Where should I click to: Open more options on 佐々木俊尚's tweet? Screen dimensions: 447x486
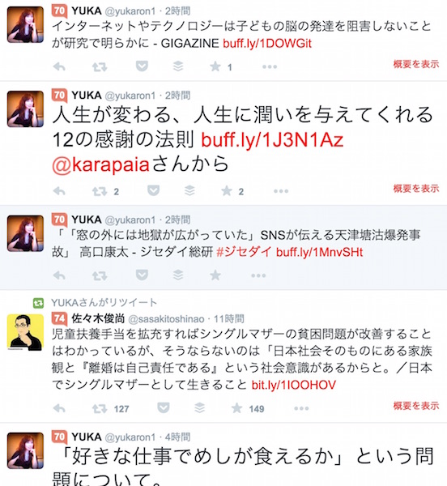(301, 408)
